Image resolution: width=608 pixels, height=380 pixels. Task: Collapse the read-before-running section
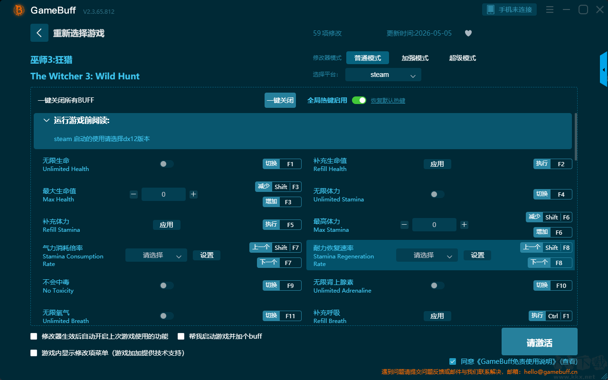coord(47,121)
